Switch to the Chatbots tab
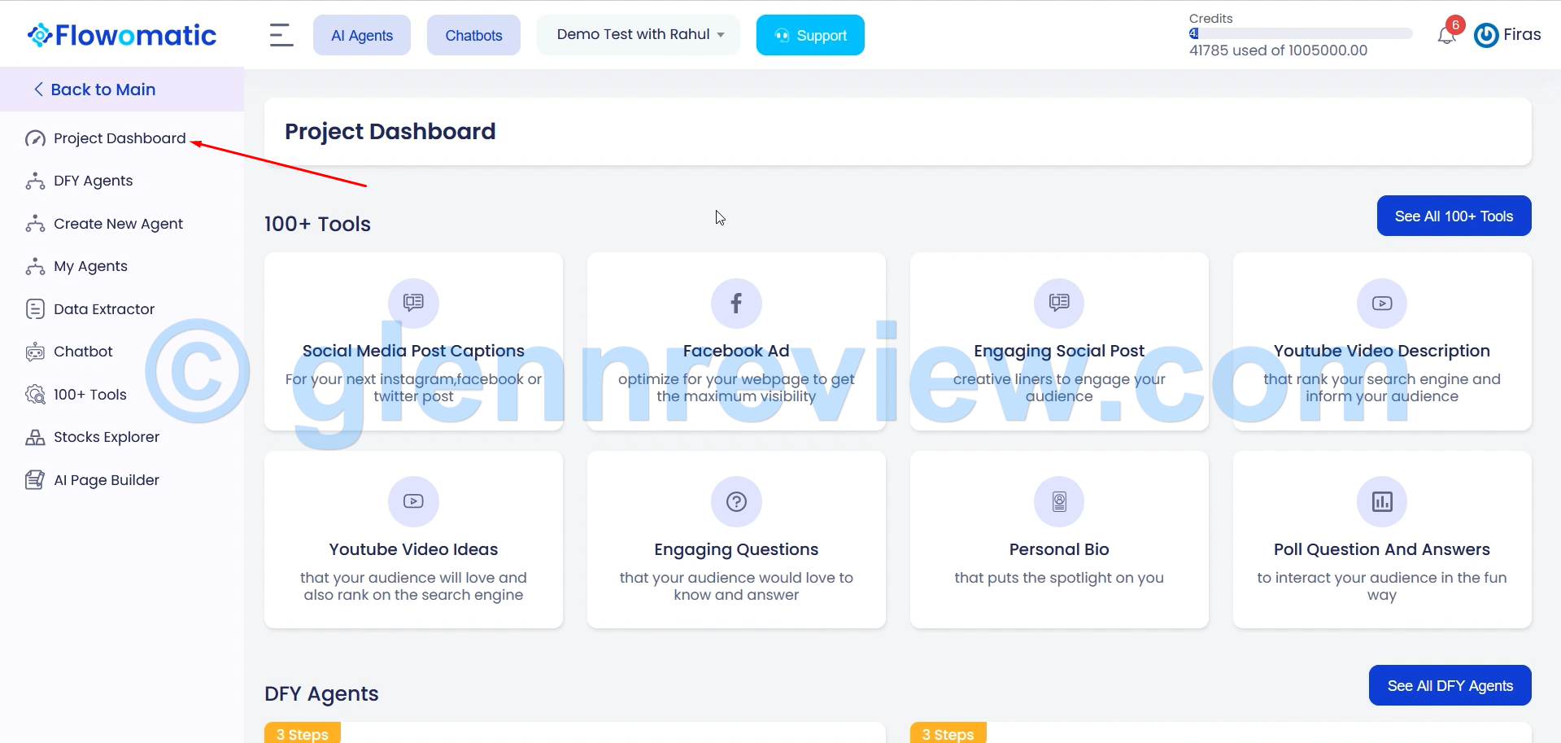The image size is (1561, 743). coord(473,35)
